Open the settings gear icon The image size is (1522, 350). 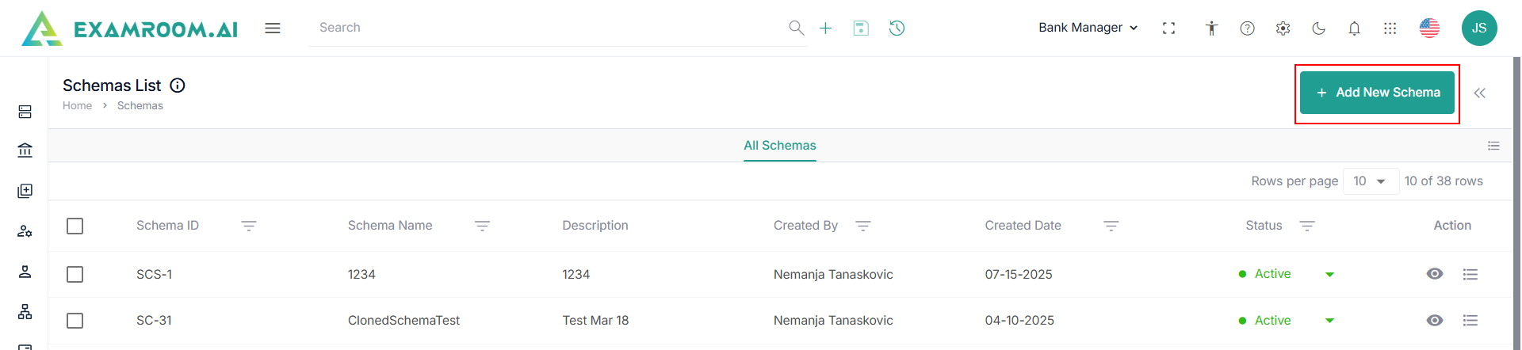coord(1283,29)
